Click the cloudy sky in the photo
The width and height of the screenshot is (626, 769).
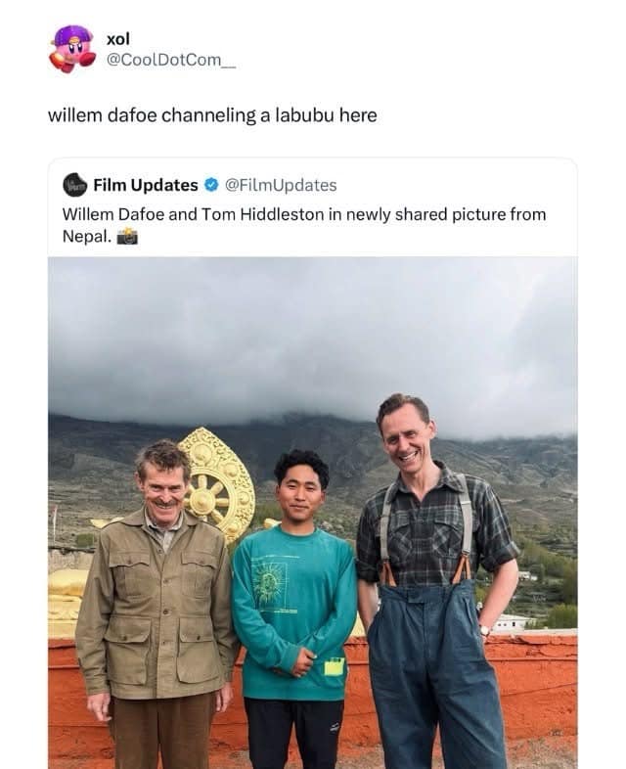point(313,339)
